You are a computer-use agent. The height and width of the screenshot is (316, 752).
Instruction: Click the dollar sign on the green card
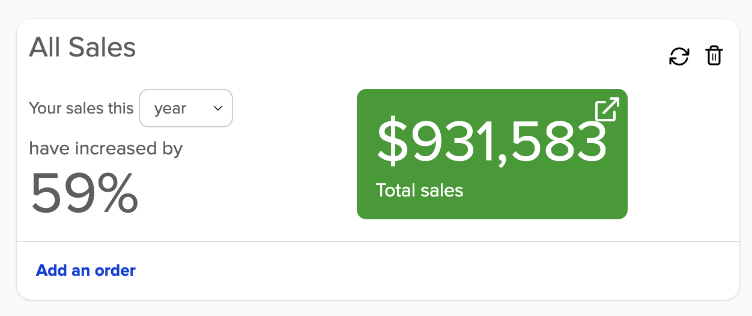coord(392,142)
